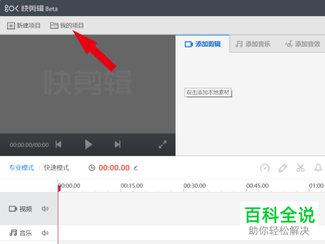Click the 音乐 track note icon

click(x=13, y=233)
